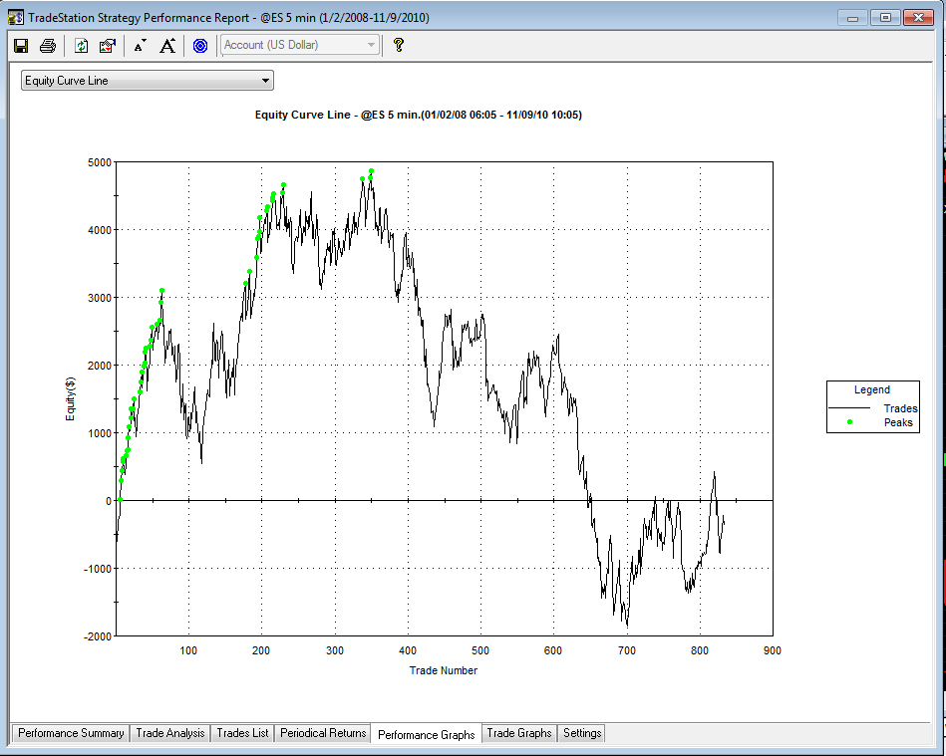Decrease the font size with small A

pyautogui.click(x=140, y=46)
